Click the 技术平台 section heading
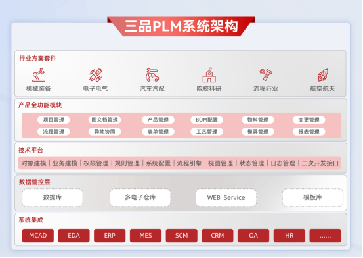 pos(31,151)
